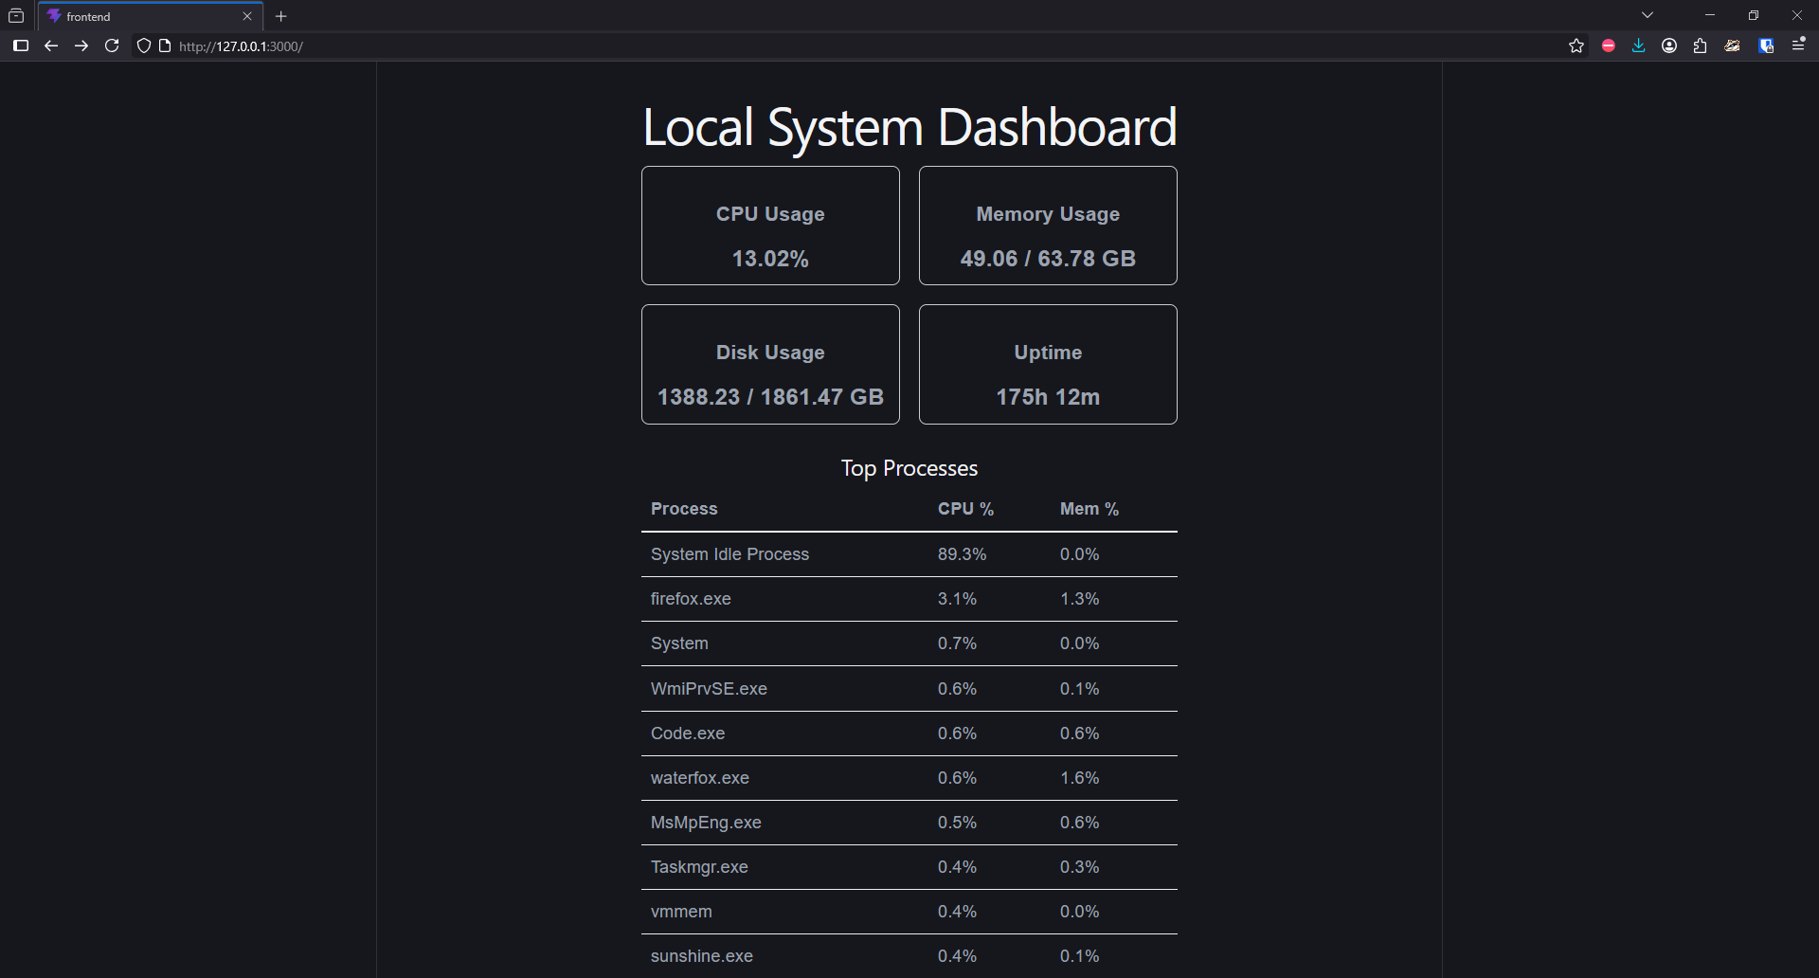This screenshot has height=978, width=1819.
Task: Go forward to the next page
Action: (81, 45)
